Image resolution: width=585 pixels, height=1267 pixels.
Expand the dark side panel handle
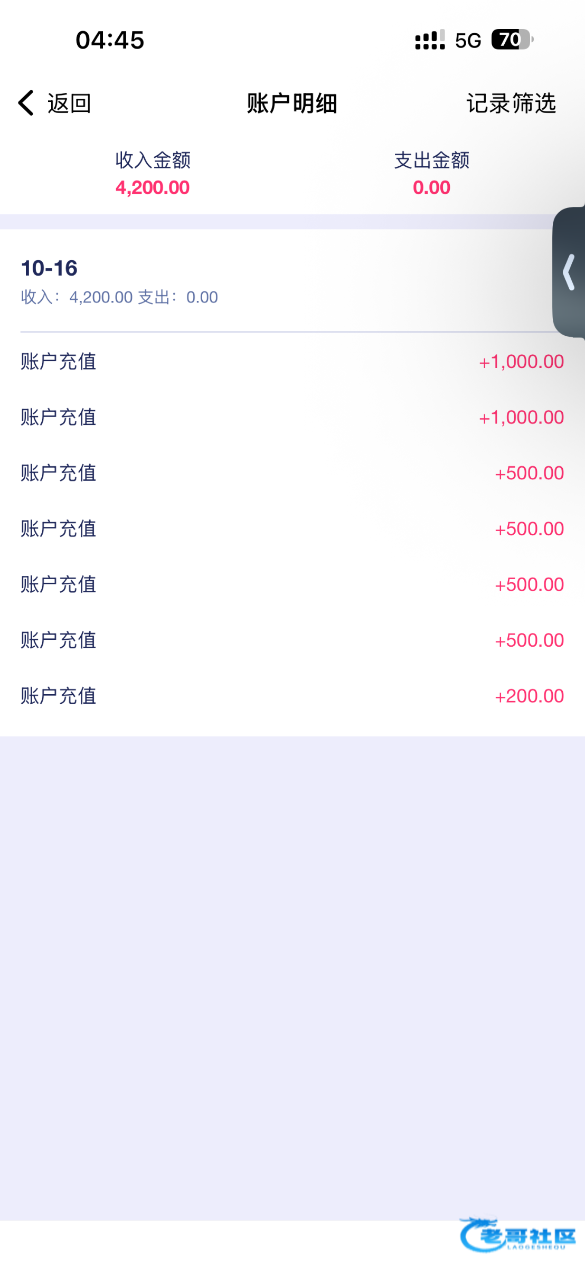(x=569, y=272)
